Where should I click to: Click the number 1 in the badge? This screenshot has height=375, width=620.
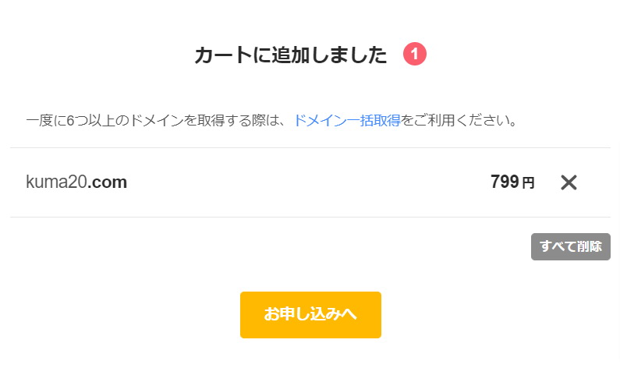pyautogui.click(x=415, y=55)
